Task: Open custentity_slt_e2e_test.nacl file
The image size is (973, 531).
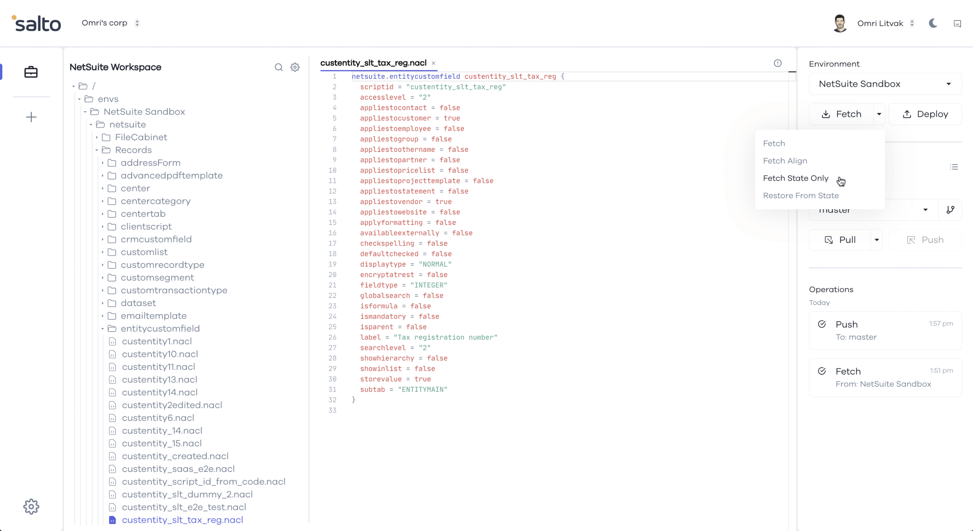Action: pyautogui.click(x=183, y=507)
